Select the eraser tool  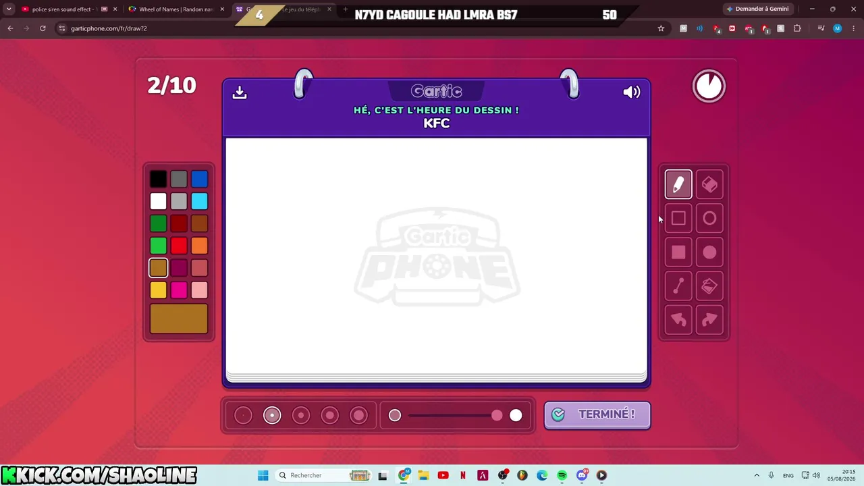click(709, 184)
